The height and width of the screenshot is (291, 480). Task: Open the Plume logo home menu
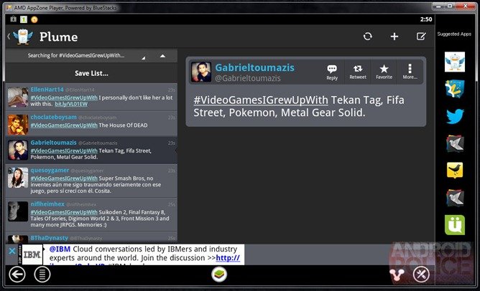point(23,37)
